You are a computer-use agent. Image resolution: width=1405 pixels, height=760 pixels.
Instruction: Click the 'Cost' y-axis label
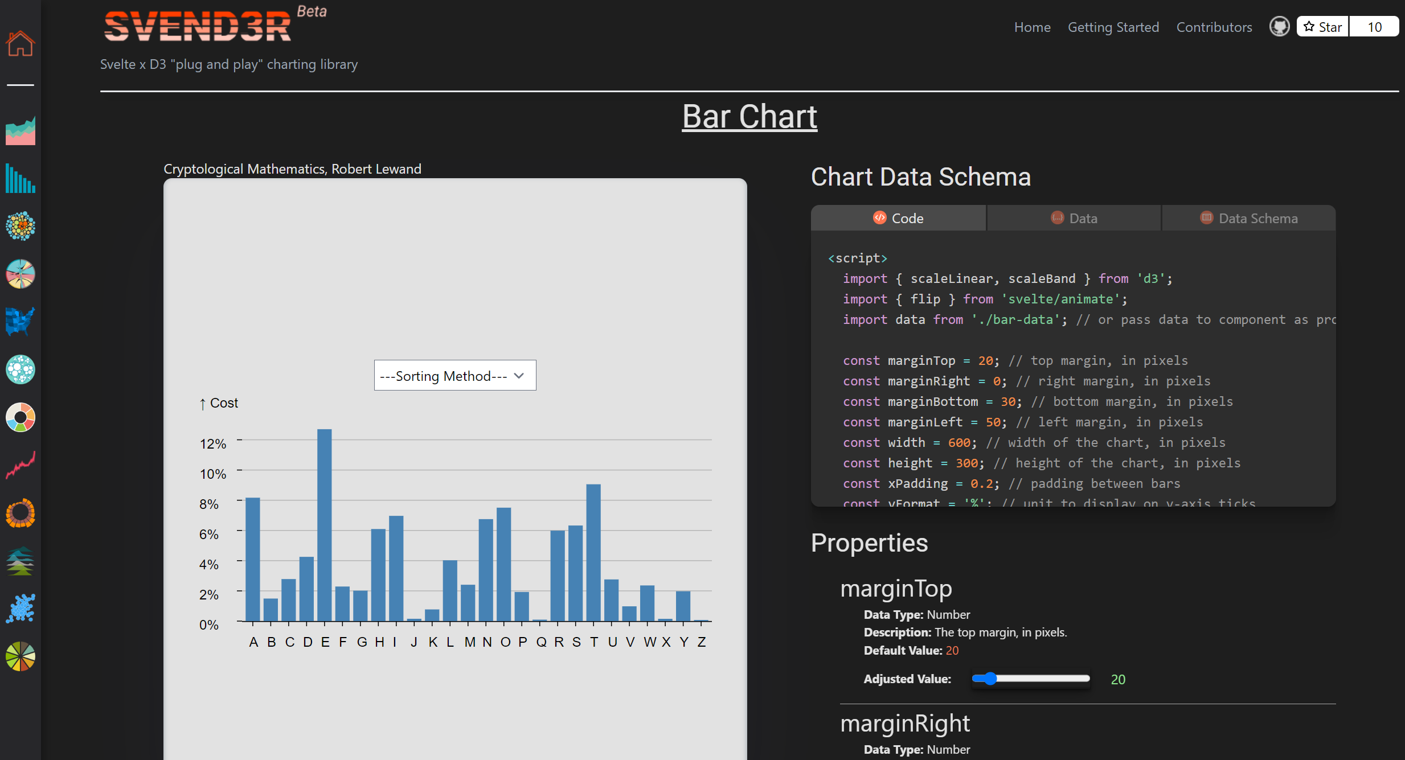(219, 403)
